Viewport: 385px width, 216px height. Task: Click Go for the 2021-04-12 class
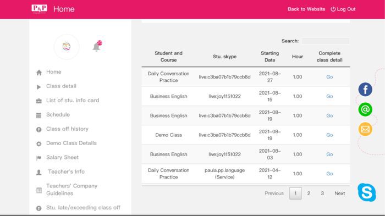click(329, 174)
